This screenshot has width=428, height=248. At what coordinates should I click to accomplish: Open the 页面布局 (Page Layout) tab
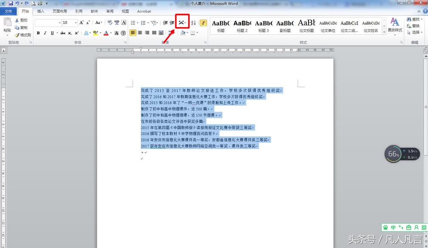[x=60, y=11]
